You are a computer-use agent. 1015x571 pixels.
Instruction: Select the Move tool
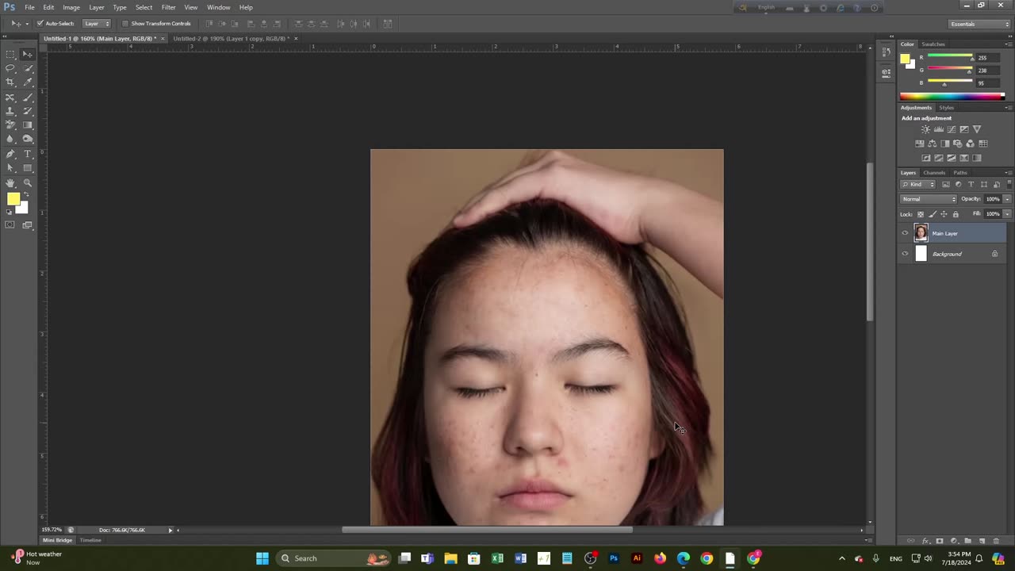[27, 54]
